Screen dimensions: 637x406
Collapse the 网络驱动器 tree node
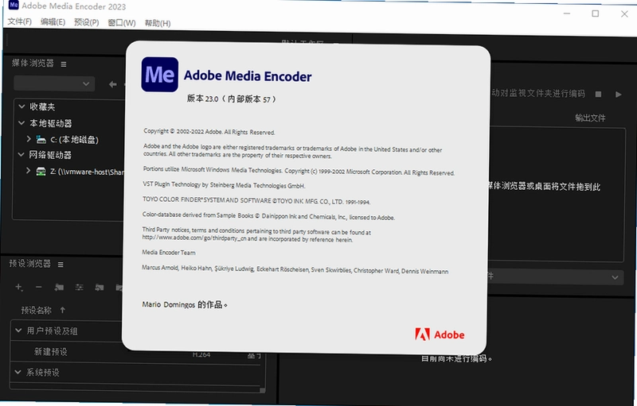coord(21,154)
